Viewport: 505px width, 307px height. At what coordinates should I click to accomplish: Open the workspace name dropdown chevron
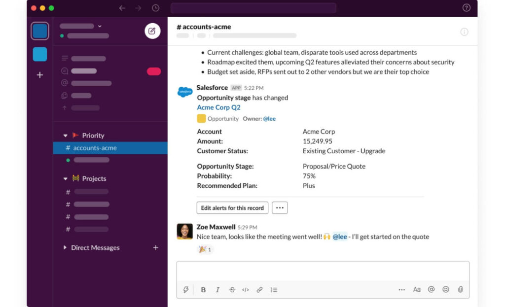tap(100, 26)
